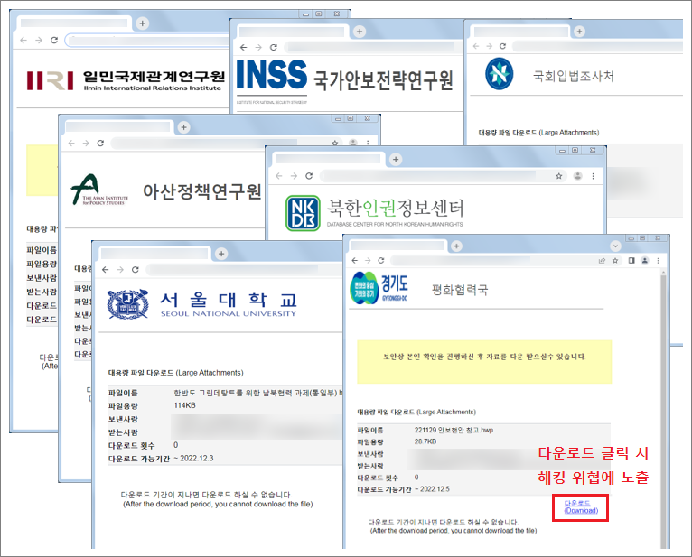Open profile avatar in Gyeonggi-do browser window
Viewport: 692px width, 557px height.
[x=645, y=260]
